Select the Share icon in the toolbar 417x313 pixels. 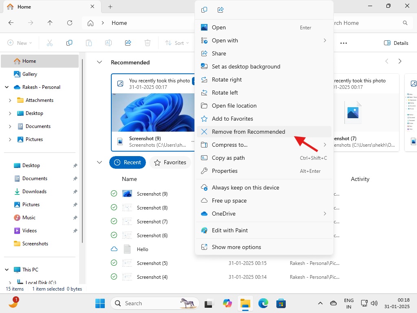(128, 42)
